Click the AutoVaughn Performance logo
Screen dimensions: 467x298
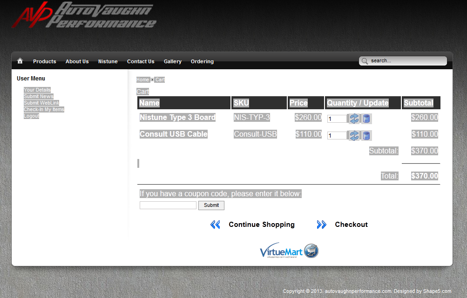coord(84,15)
